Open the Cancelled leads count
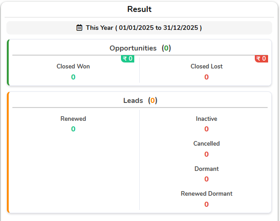 (207, 154)
